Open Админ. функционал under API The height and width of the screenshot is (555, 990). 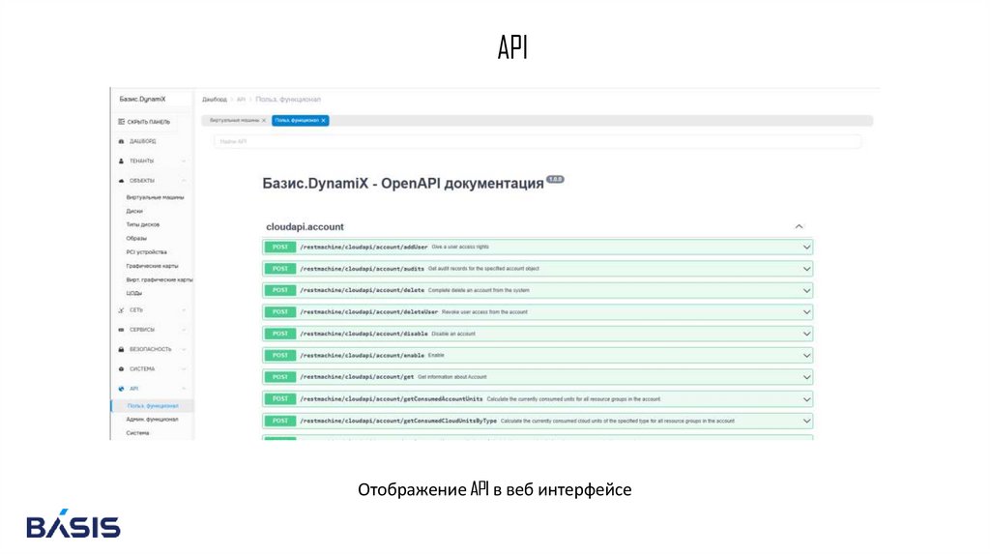[x=152, y=420]
